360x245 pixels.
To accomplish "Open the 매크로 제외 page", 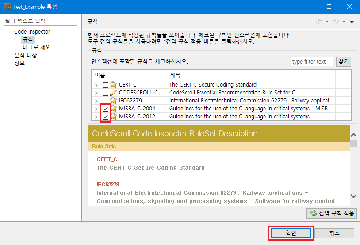I will (x=37, y=47).
